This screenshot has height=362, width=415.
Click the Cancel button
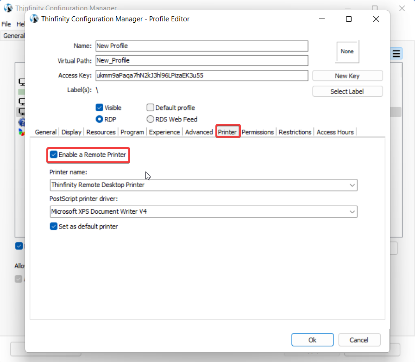(359, 340)
